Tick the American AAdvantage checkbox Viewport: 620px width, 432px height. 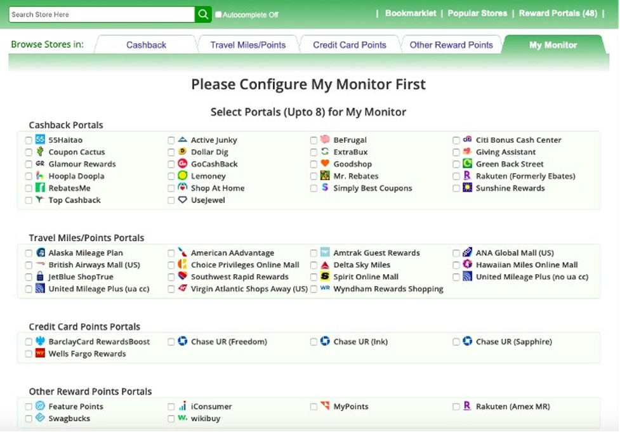pos(171,253)
